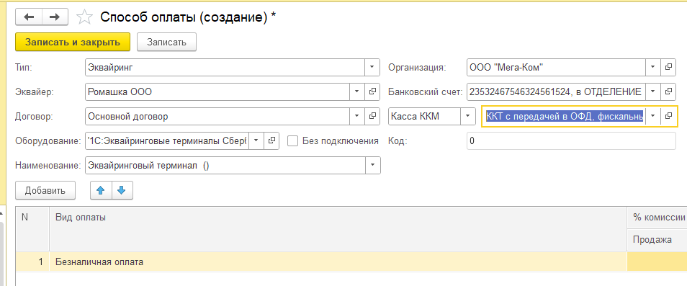Expand the Организация dropdown arrow

[653, 68]
